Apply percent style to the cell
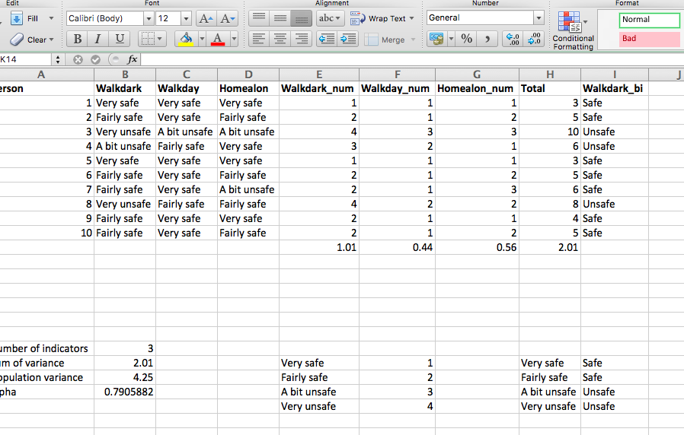The image size is (684, 435). [x=466, y=39]
